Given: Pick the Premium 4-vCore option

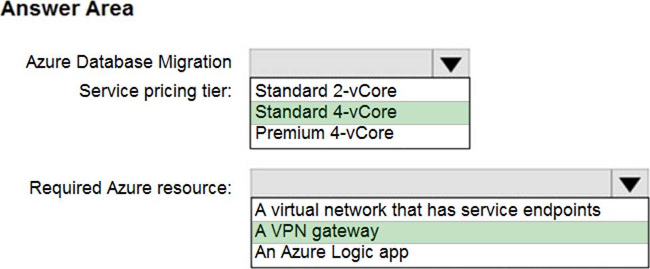Looking at the screenshot, I should 324,133.
